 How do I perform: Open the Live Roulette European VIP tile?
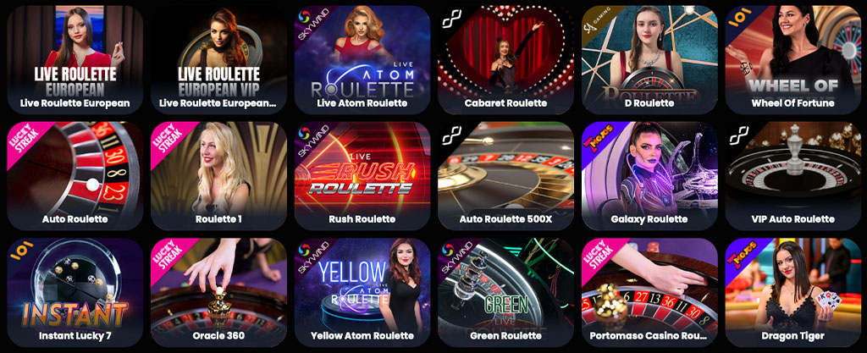[218, 59]
